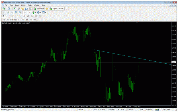Expand the Templates dropdown arrow
The image size is (178, 112).
click(46, 13)
